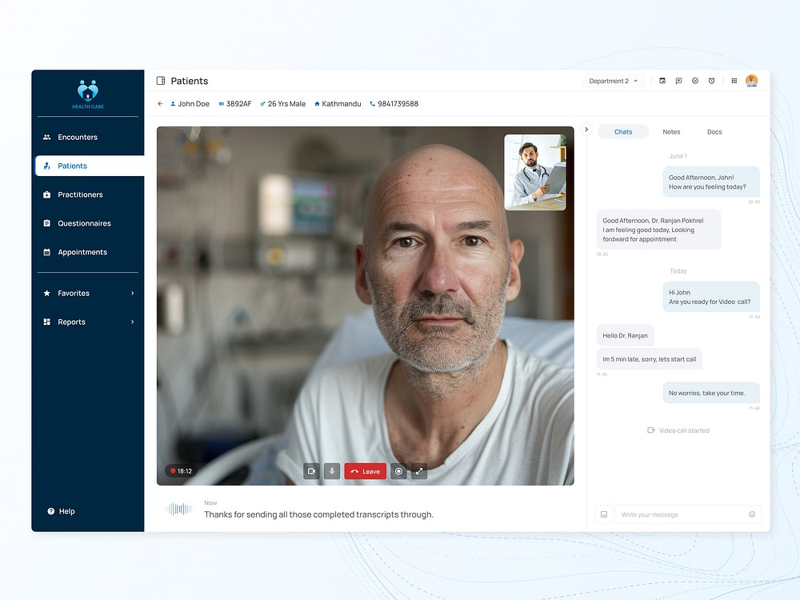Collapse the chat panel arrow
Image resolution: width=800 pixels, height=600 pixels.
point(586,130)
